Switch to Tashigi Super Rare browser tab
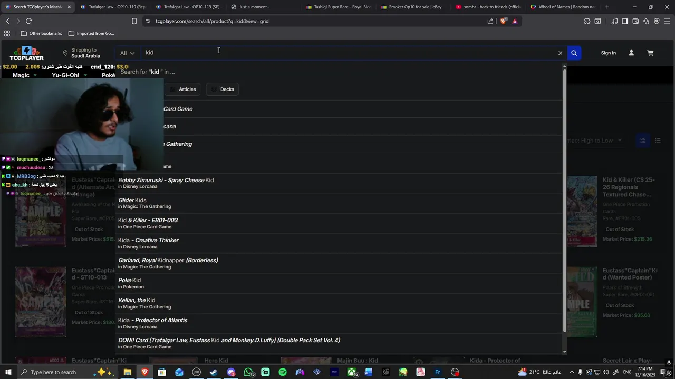675x379 pixels. (339, 7)
